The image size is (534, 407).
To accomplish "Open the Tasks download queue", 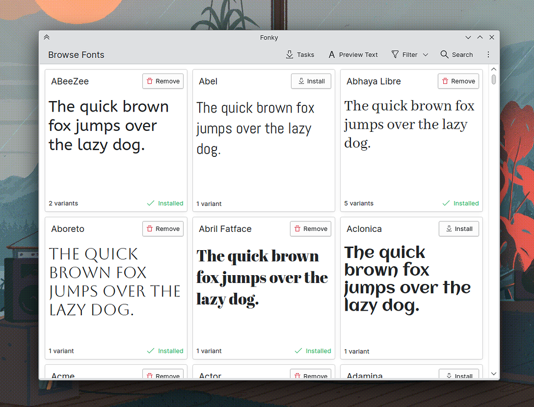I will tap(300, 55).
